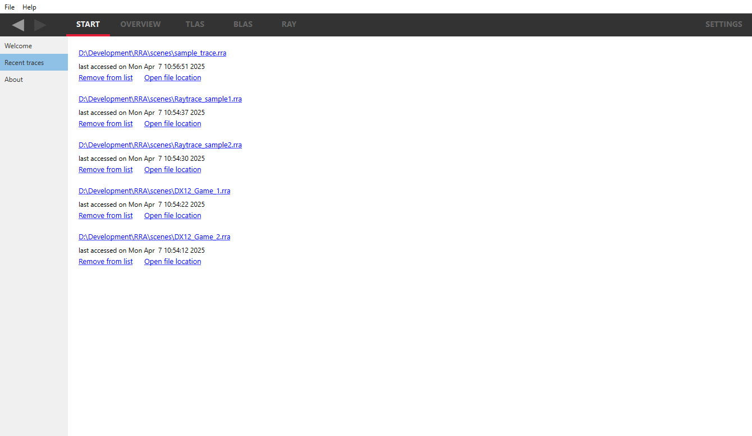Open the DX12_Game_1.rra trace
Viewport: 752px width, 436px height.
pos(154,191)
